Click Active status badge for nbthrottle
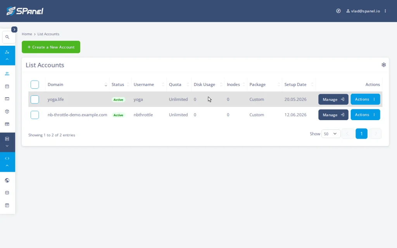The image size is (397, 248). click(118, 115)
